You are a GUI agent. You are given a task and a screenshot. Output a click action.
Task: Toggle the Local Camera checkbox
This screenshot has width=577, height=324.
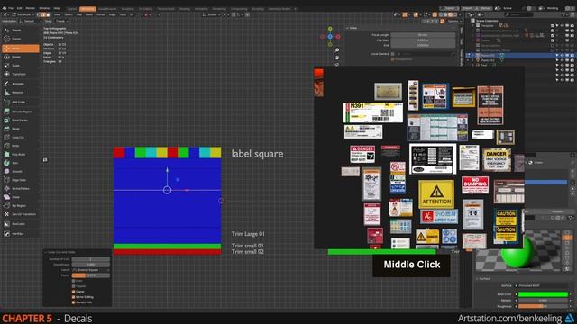click(393, 54)
